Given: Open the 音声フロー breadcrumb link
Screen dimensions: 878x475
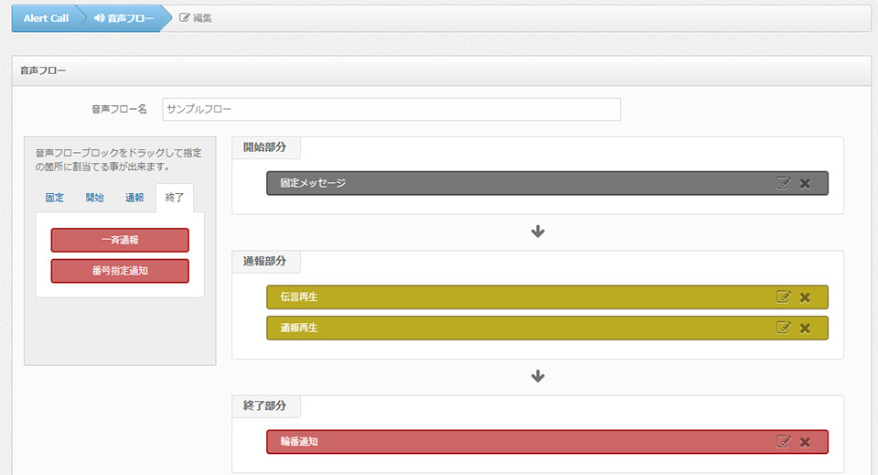Looking at the screenshot, I should click(123, 18).
